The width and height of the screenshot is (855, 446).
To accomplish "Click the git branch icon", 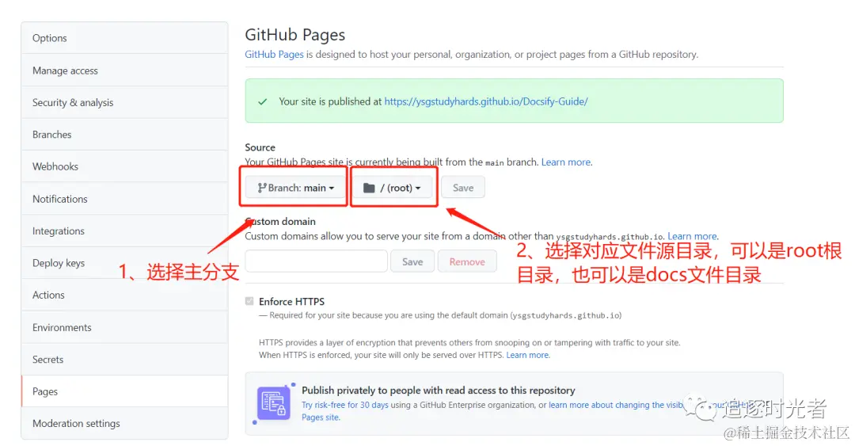I will pyautogui.click(x=262, y=188).
